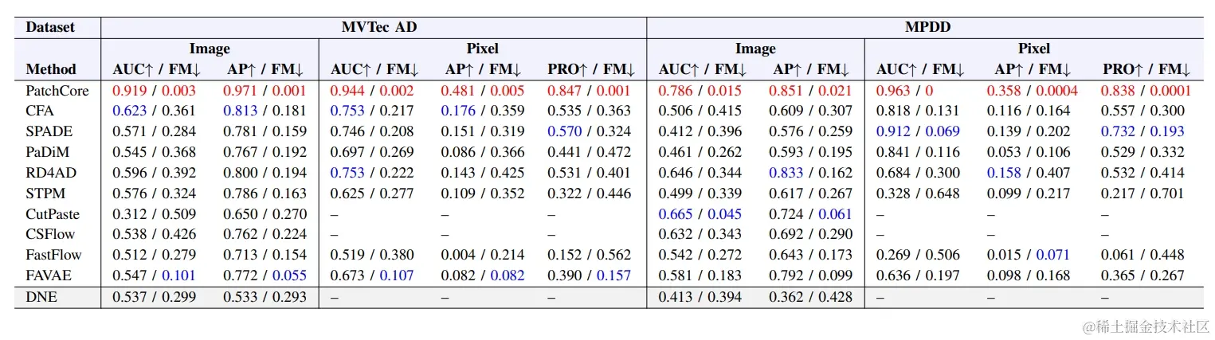
Task: Select the PaDiM row label
Action: pyautogui.click(x=47, y=152)
